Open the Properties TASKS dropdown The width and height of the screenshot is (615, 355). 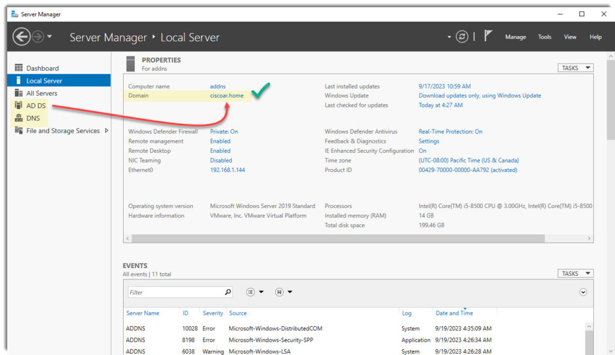[575, 68]
